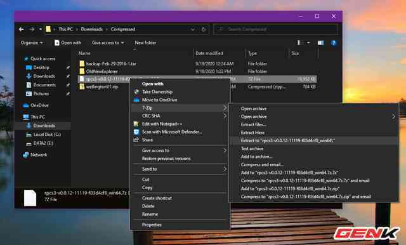Open OneDrive in the sidebar
Viewport: 406px width, 245px height.
pyautogui.click(x=39, y=105)
